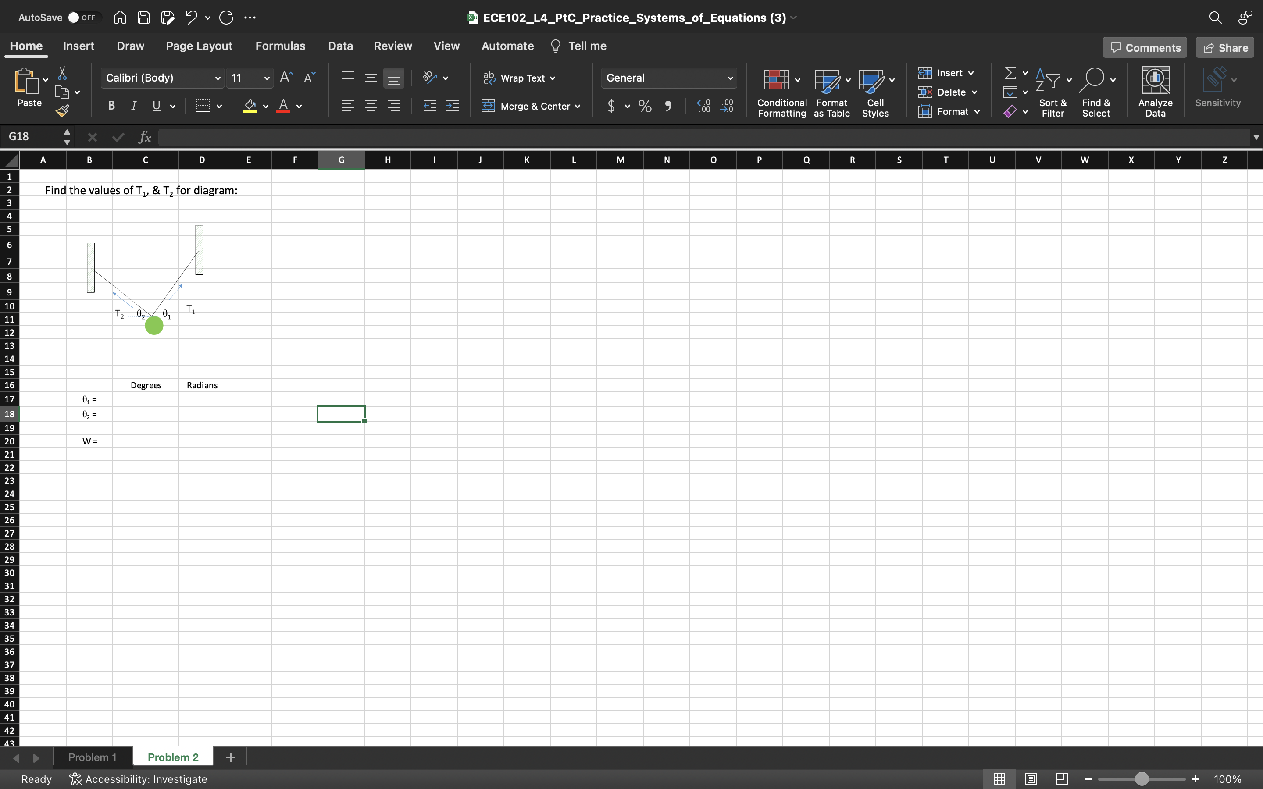Click the Share button in ribbon
The width and height of the screenshot is (1263, 789).
pos(1226,47)
